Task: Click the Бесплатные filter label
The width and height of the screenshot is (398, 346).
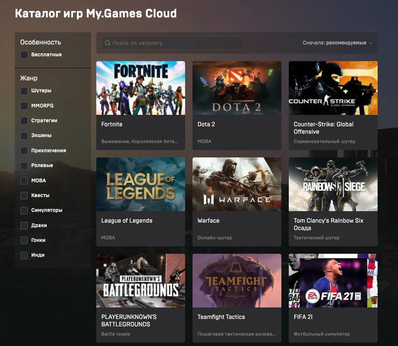Action: pyautogui.click(x=46, y=54)
